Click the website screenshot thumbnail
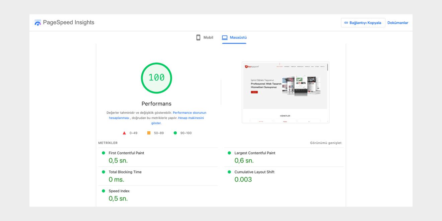The width and height of the screenshot is (442, 221). point(285,92)
